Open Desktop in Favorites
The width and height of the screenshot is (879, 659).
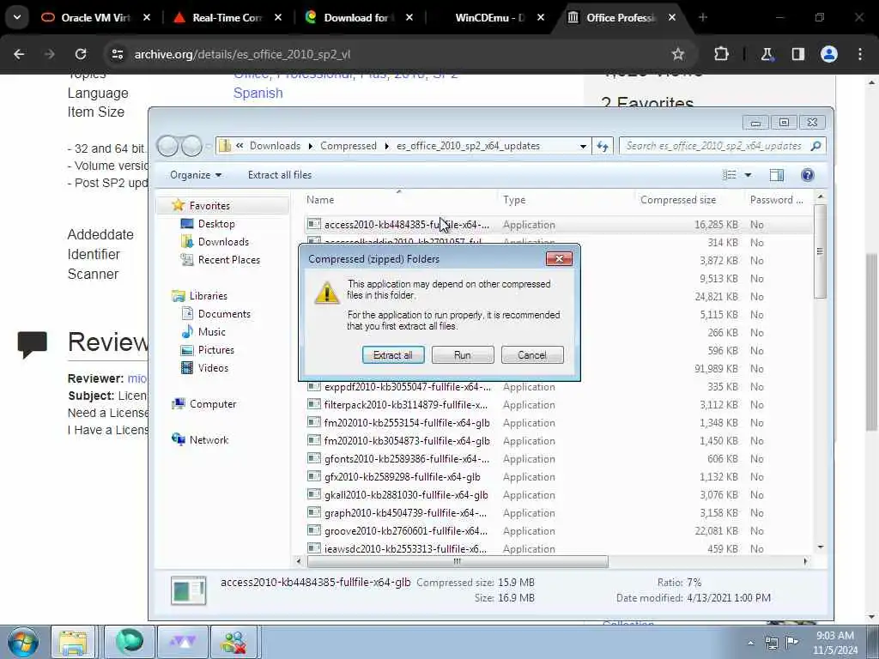216,224
